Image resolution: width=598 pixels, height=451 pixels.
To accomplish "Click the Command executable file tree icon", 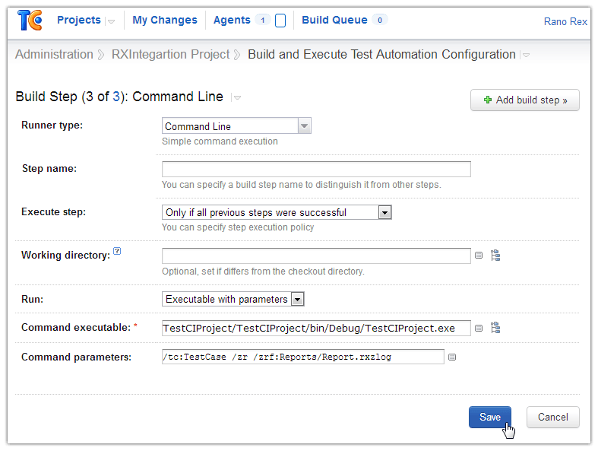I will tap(495, 328).
